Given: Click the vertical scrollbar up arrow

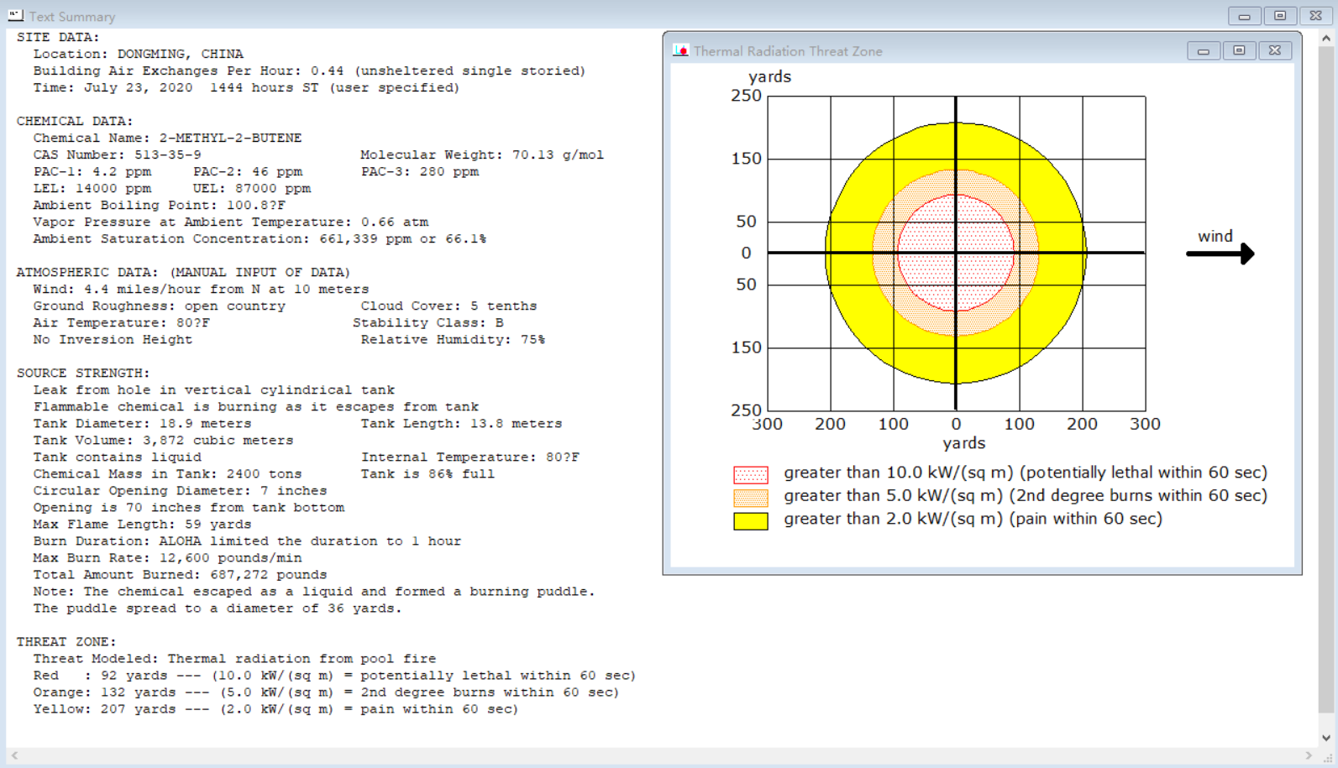Looking at the screenshot, I should coord(1326,38).
